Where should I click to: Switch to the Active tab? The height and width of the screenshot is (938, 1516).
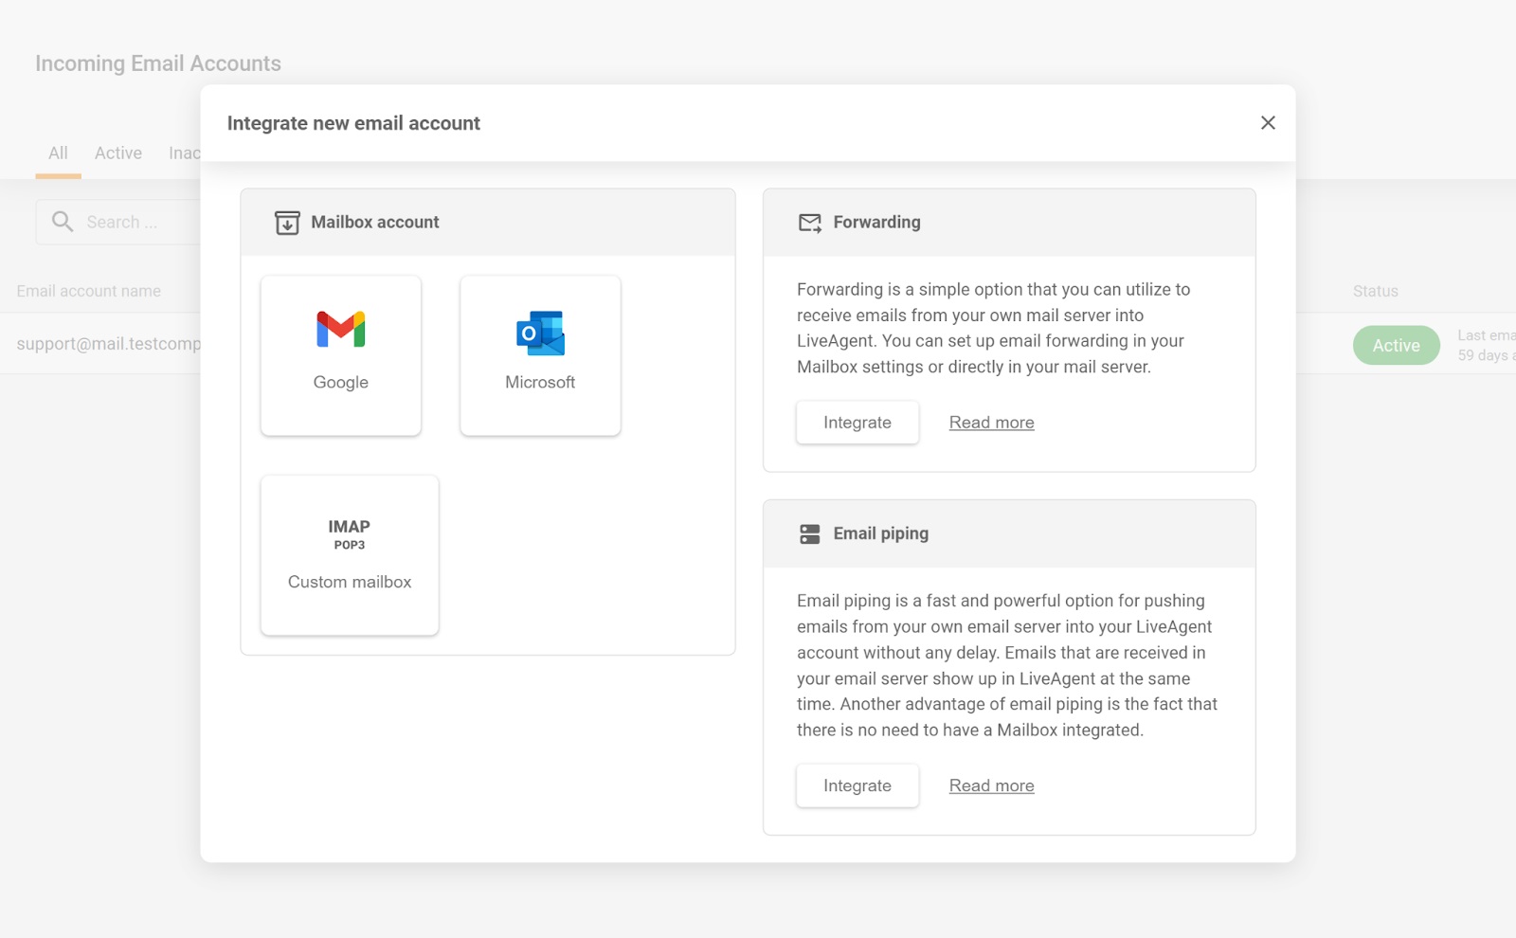pos(118,153)
